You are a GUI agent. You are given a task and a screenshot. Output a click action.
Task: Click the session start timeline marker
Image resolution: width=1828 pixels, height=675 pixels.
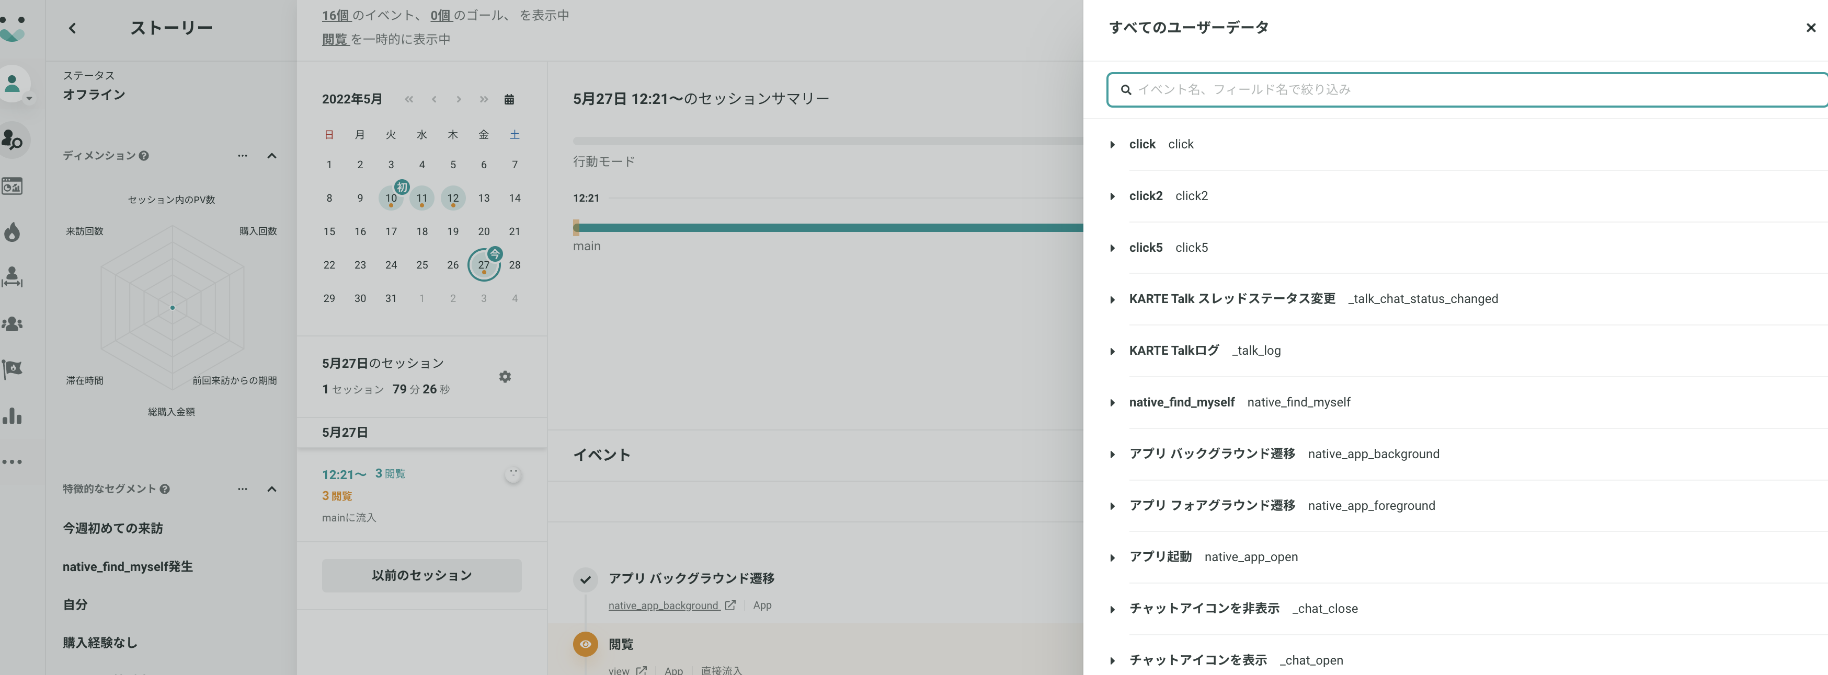coord(576,228)
